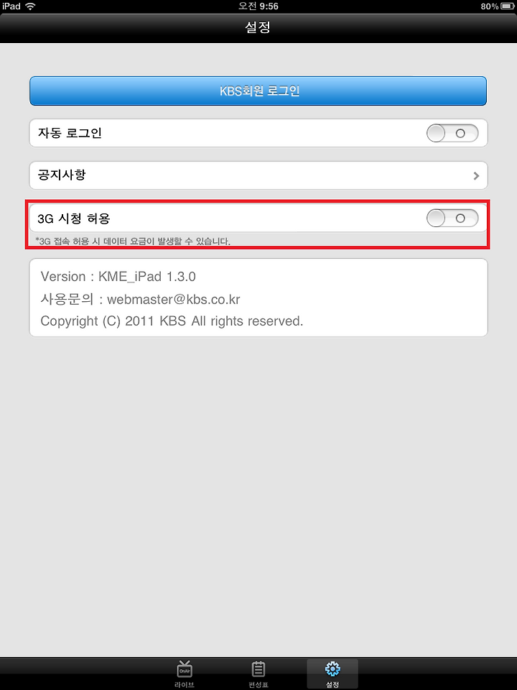
Task: Toggle the 자동 로그인 switch
Action: tap(452, 133)
